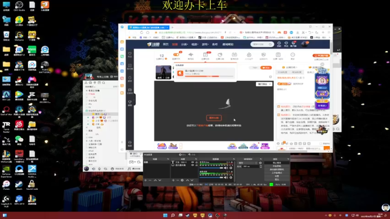Open the iQIYI desktop shortcut
Viewport: 390px width, 219px height.
[x=32, y=51]
